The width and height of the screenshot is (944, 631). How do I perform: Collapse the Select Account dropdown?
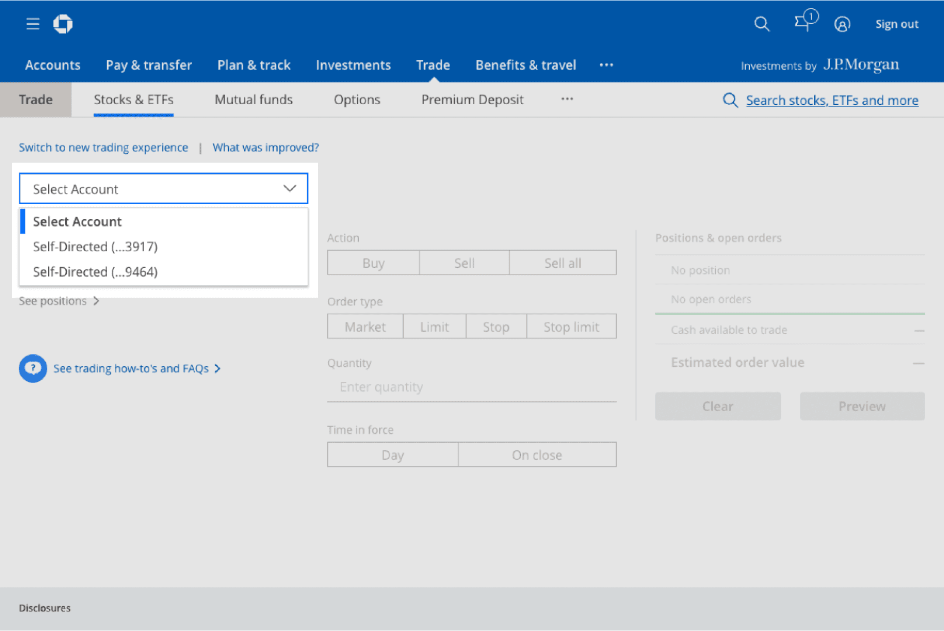(163, 189)
